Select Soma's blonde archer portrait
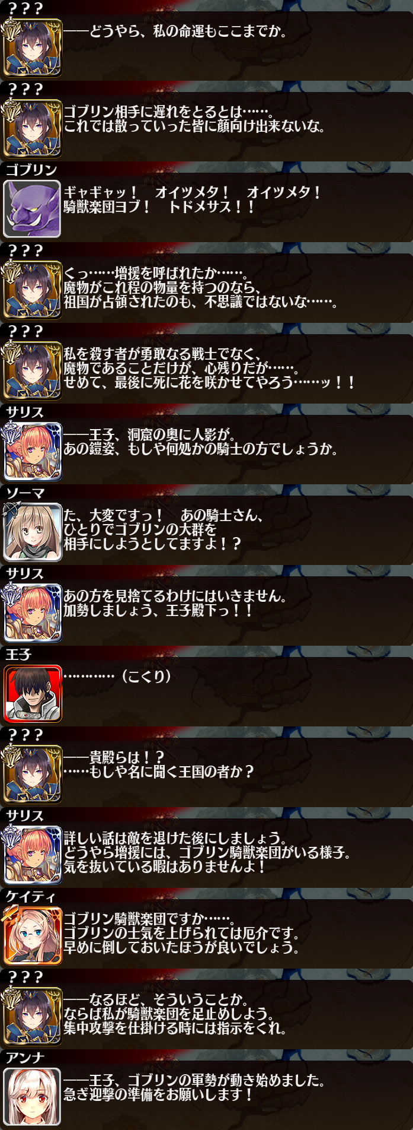The height and width of the screenshot is (1130, 413). (32, 532)
